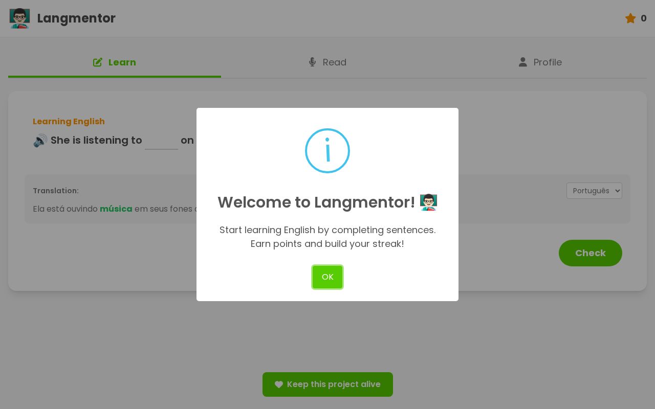
Task: Click the points counter showing 0
Action: click(x=644, y=18)
